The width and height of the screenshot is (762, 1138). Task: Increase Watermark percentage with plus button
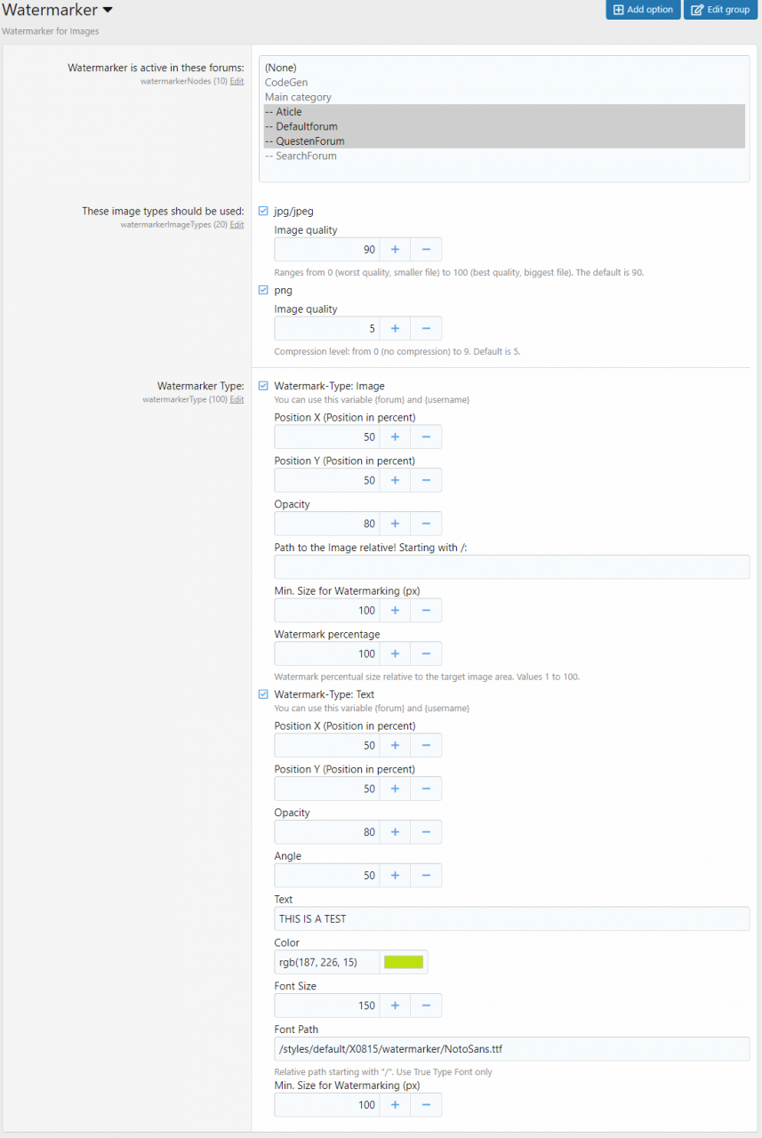click(395, 654)
